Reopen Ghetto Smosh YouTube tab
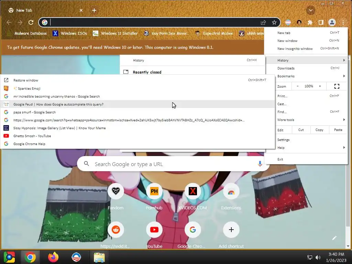The height and width of the screenshot is (264, 352). click(x=137, y=136)
